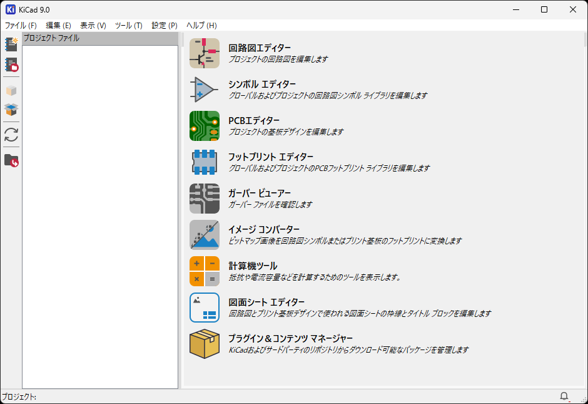Viewport: 588px width, 404px height.
Task: Click the archive project box icon
Action: pyautogui.click(x=11, y=90)
